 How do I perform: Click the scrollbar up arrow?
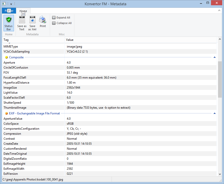(220, 39)
